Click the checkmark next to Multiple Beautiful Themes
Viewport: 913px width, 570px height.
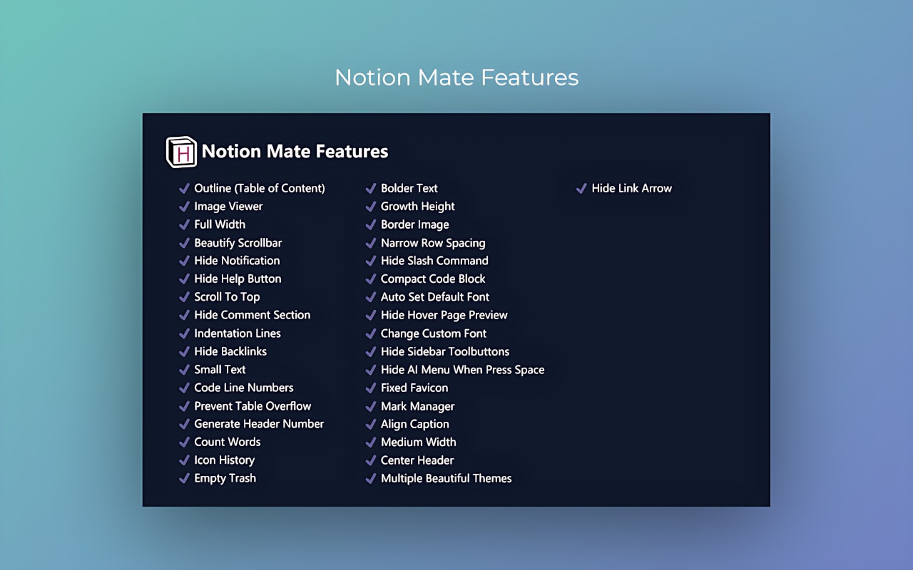click(371, 478)
